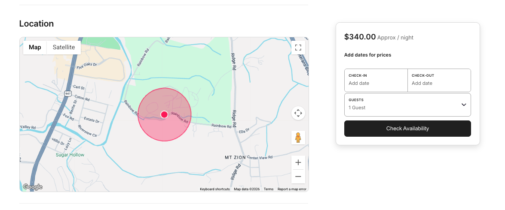Zoom in on the map
Image resolution: width=505 pixels, height=210 pixels.
point(298,162)
